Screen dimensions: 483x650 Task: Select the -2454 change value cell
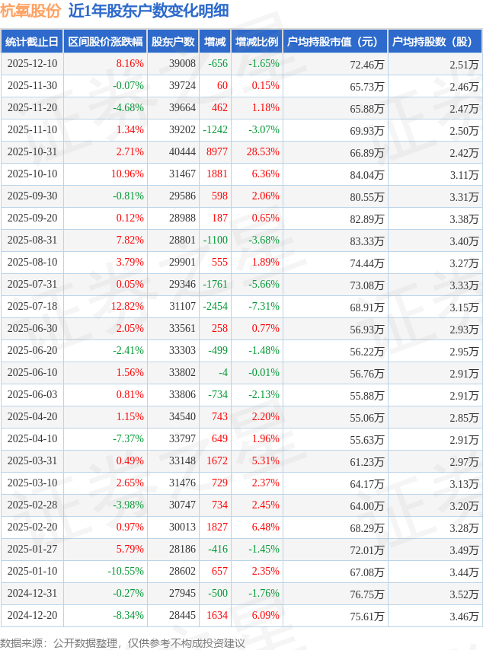pos(215,307)
